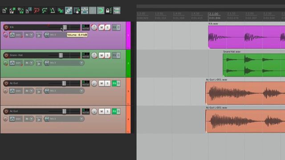Open the Routing button on track 4 Ac Gut
Image resolution: width=285 pixels, height=160 pixels.
tap(85, 111)
